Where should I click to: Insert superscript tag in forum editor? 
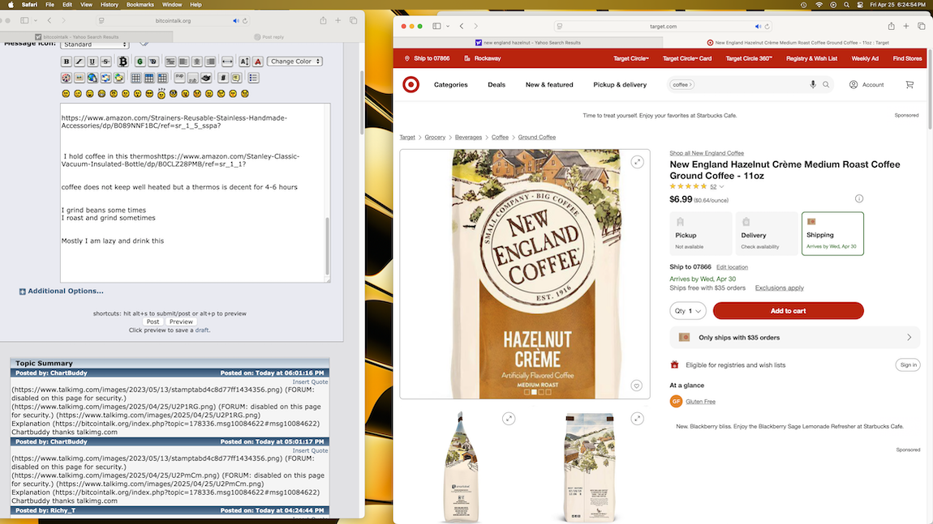pos(179,78)
